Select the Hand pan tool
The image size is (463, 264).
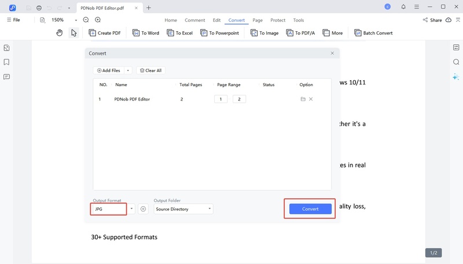coord(59,33)
